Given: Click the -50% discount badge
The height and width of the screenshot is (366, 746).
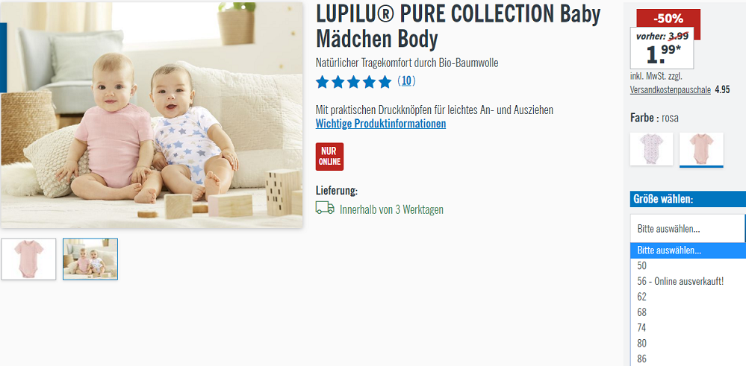Looking at the screenshot, I should click(668, 19).
